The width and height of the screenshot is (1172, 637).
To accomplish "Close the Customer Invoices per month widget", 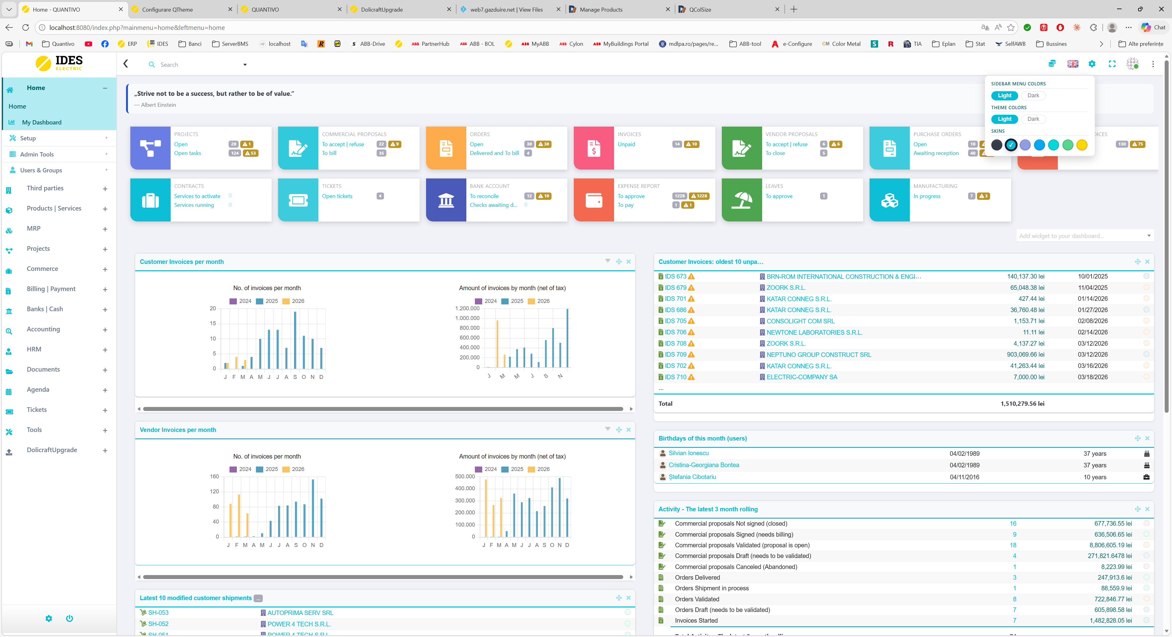I will pyautogui.click(x=628, y=261).
